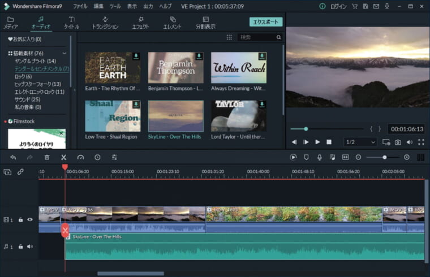Open the トランジション transitions tab

105,23
